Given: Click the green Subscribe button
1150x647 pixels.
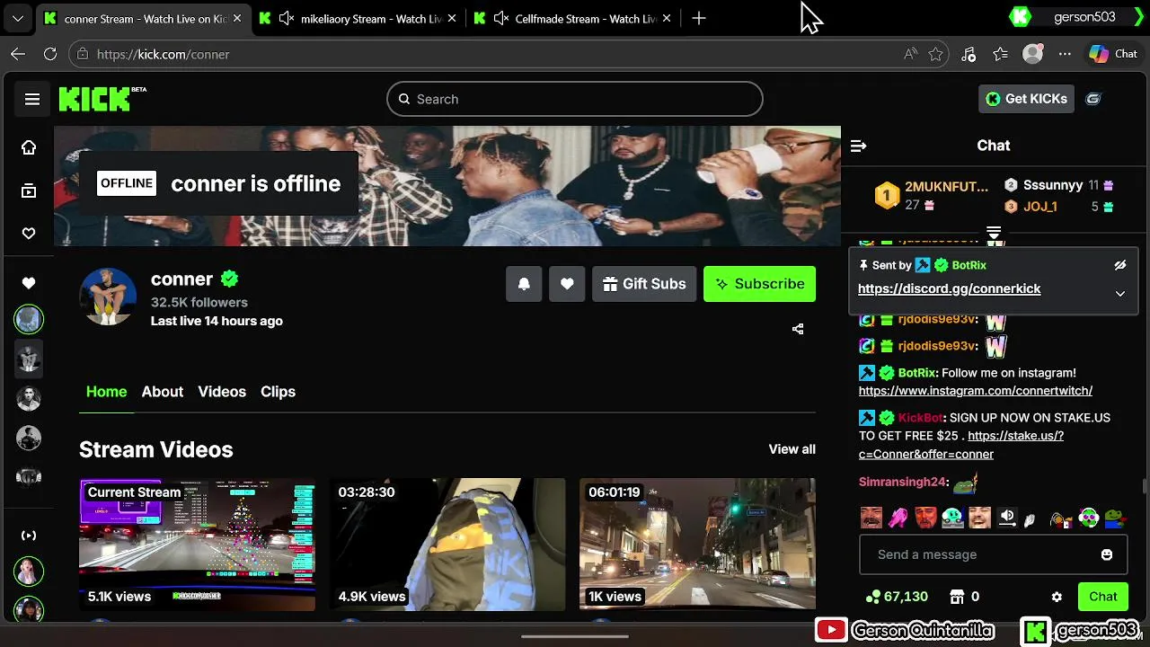Looking at the screenshot, I should click(x=759, y=284).
